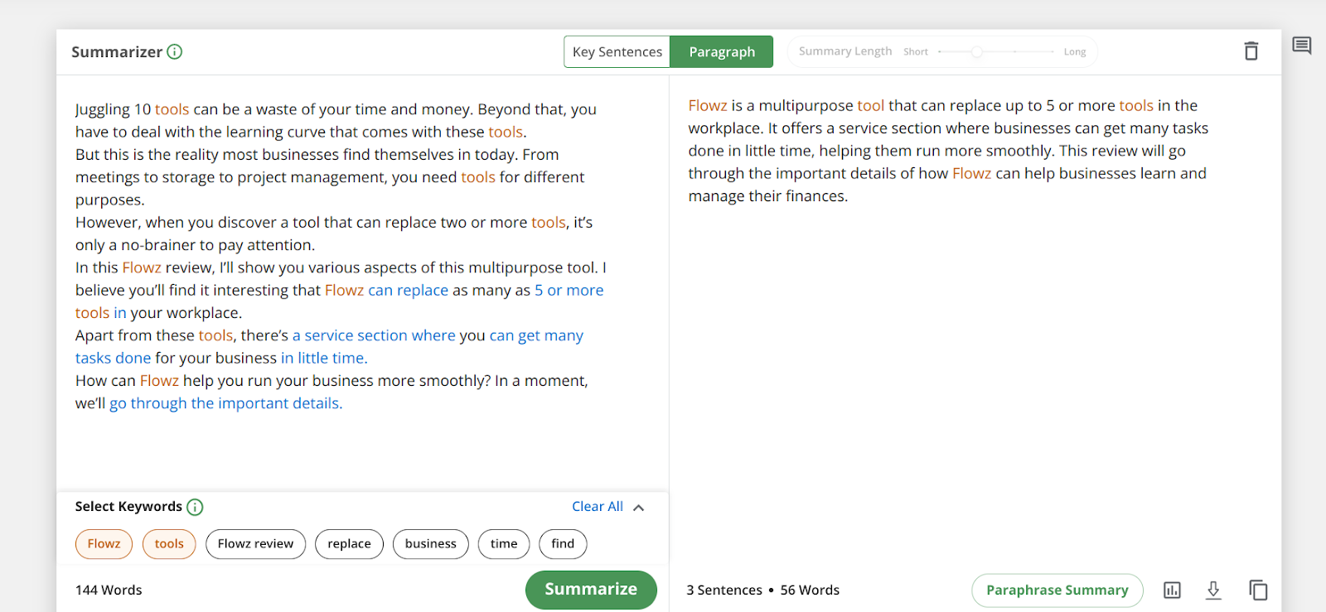Click the Paraphrase Summary button
This screenshot has width=1326, height=612.
click(1057, 590)
